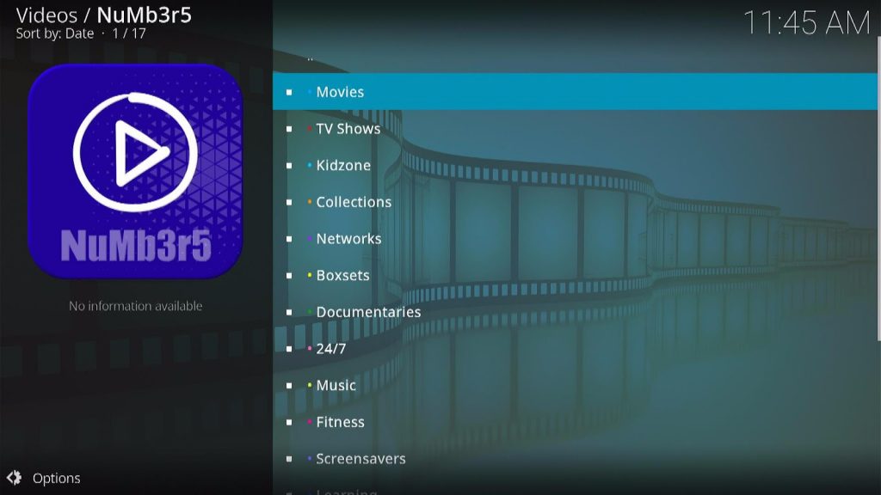Choose the Documentaries list item
881x495 pixels.
[x=575, y=312]
